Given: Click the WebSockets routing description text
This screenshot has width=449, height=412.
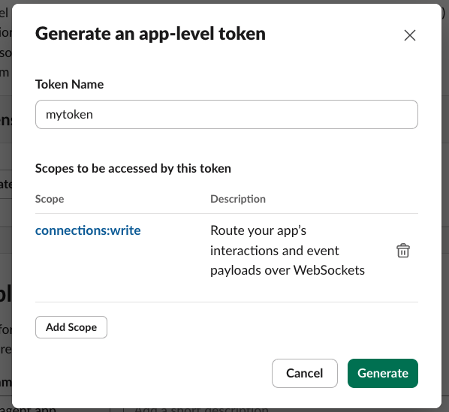Looking at the screenshot, I should point(288,251).
